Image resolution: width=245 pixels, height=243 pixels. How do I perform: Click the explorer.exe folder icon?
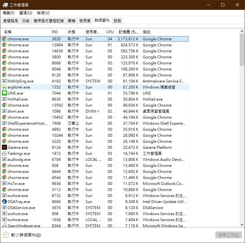[x=4, y=87]
